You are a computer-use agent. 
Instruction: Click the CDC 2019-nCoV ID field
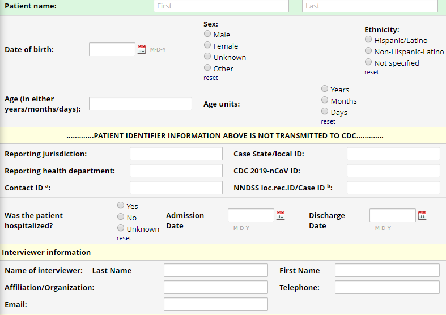[393, 171]
